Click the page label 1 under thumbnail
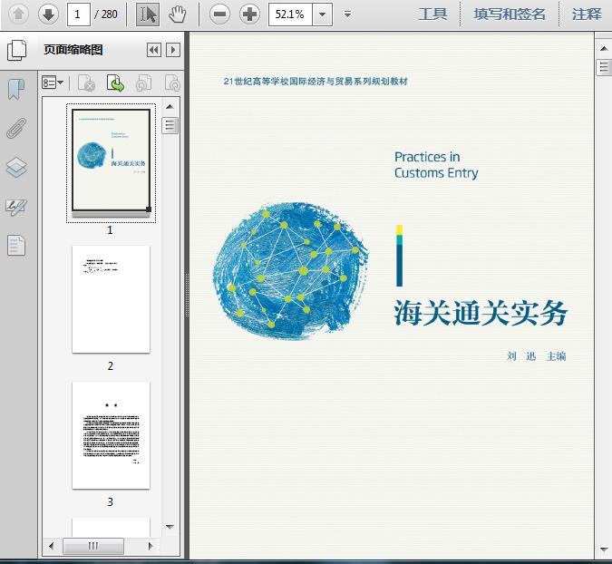This screenshot has height=564, width=612. pos(110,230)
